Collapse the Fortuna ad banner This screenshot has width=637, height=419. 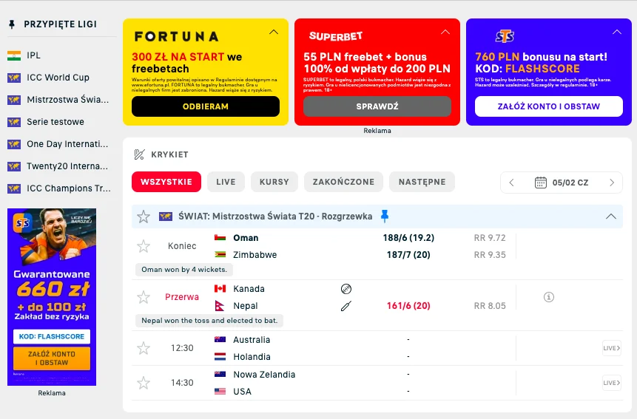pyautogui.click(x=274, y=33)
